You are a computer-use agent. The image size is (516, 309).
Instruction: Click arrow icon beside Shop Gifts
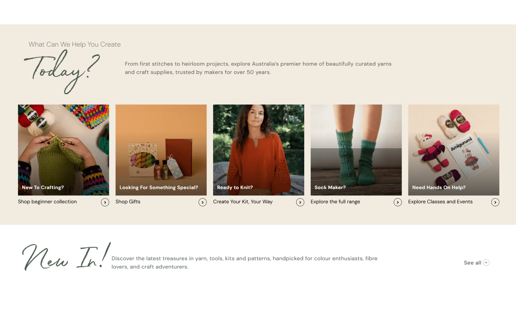[203, 202]
